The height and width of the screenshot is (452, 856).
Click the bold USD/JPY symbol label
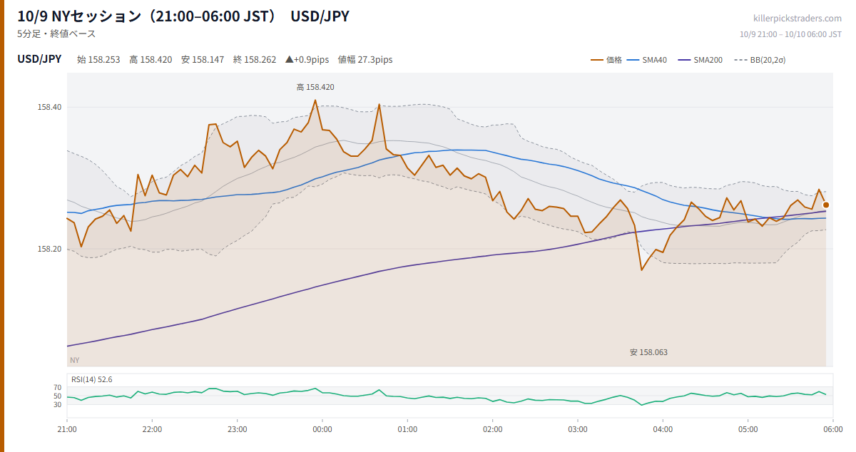click(x=39, y=59)
